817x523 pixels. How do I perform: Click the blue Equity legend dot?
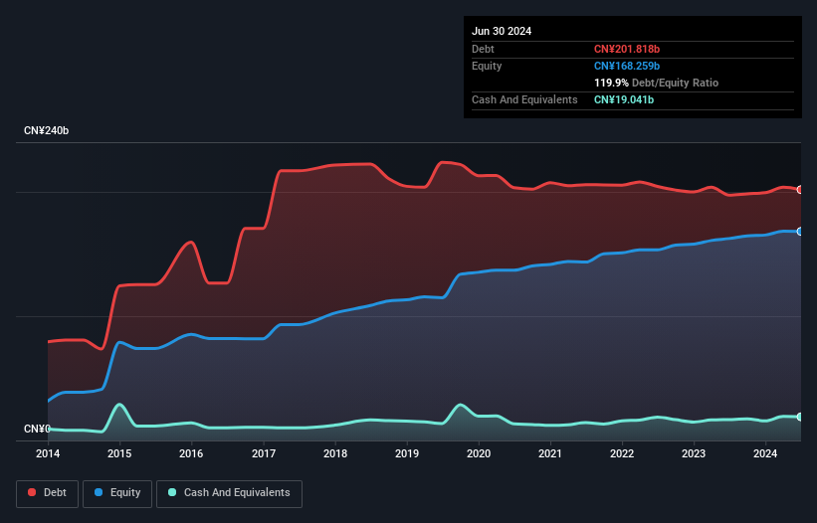99,492
